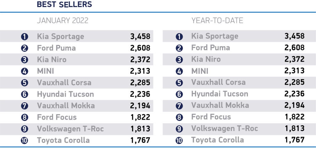Screen dimensions: 316x148
Task: Click the rank 10 badge in Year-to-Date list
Action: pyautogui.click(x=179, y=140)
